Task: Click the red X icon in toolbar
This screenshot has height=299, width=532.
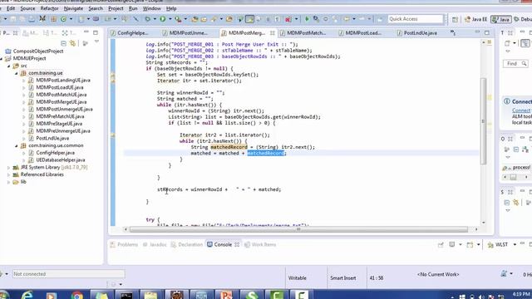Action: tap(288, 19)
